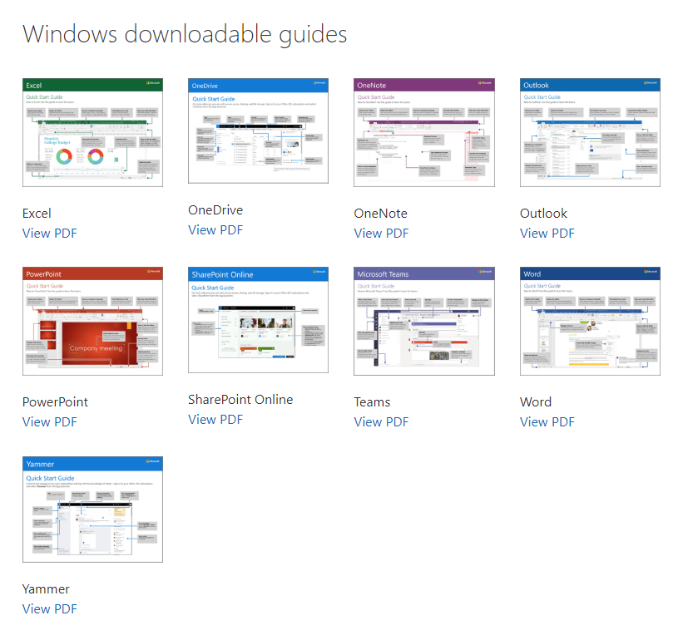
Task: Open the Outlook Quick Start Guide thumbnail
Action: [x=590, y=132]
